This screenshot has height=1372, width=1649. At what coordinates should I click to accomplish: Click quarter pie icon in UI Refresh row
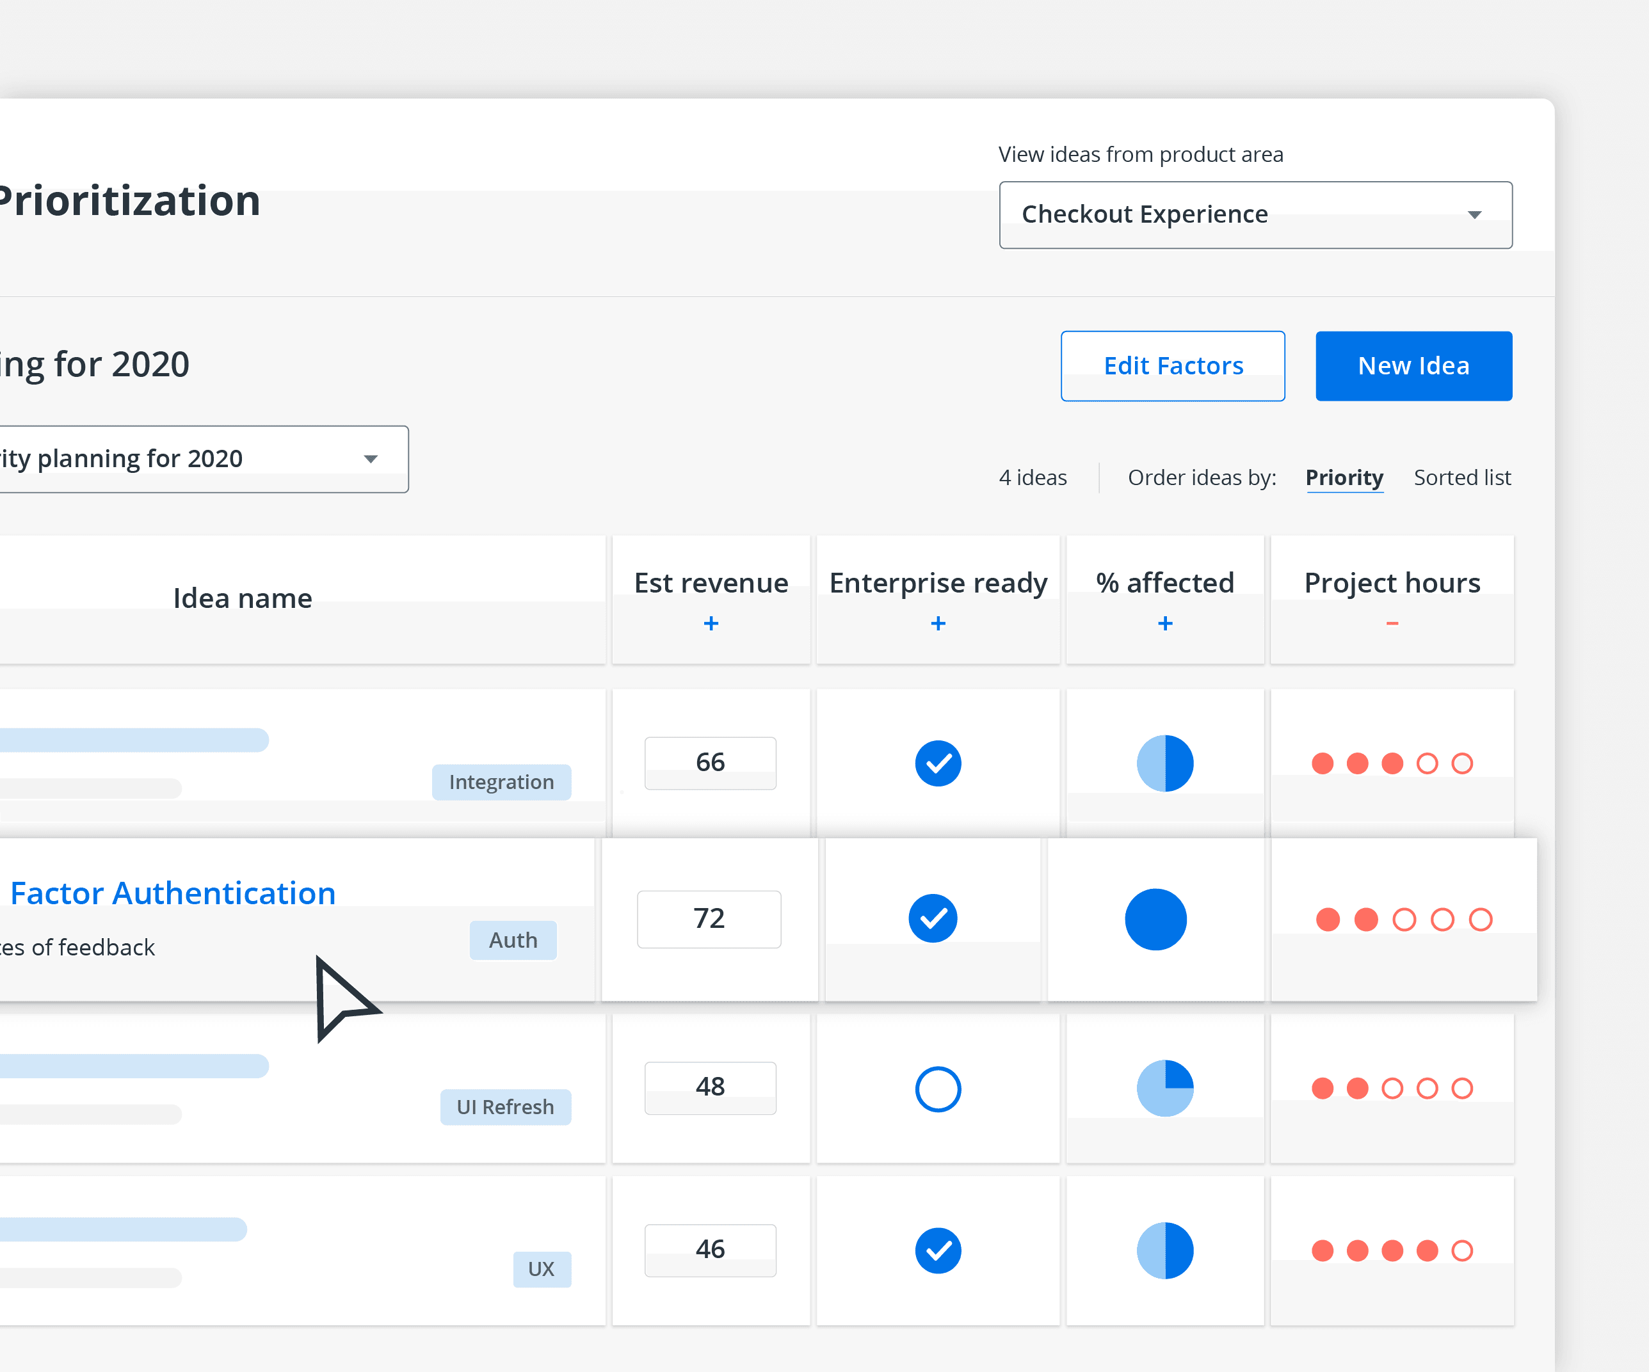[x=1164, y=1088]
